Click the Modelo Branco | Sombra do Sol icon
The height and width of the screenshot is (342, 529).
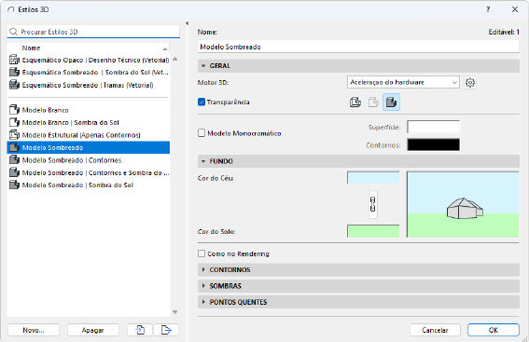(x=14, y=122)
